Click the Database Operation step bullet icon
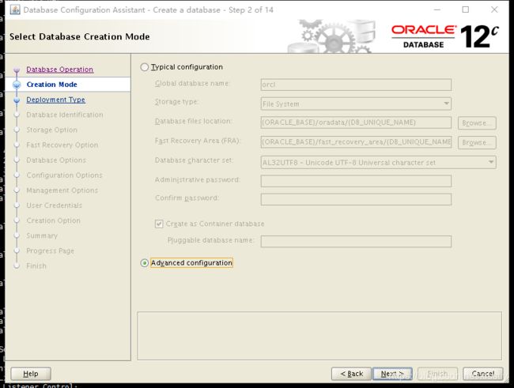 pos(17,70)
